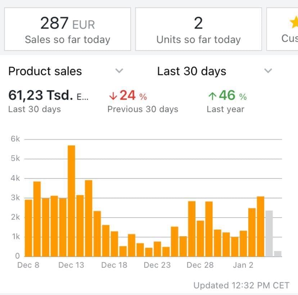298x295 pixels.
Task: Tap the tallest orange bar above 5k
Action: click(71, 201)
